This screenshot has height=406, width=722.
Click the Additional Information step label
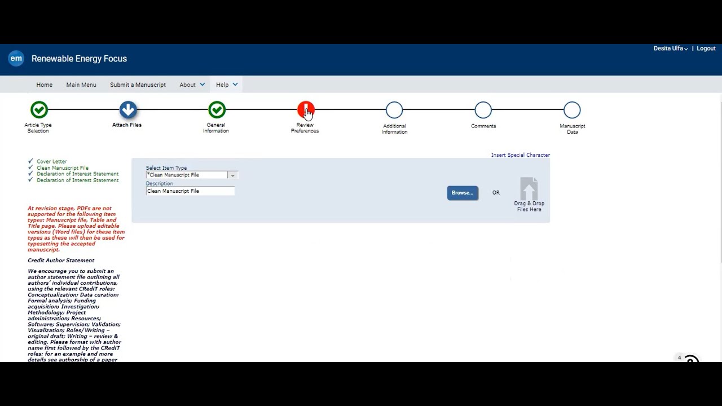coord(394,129)
